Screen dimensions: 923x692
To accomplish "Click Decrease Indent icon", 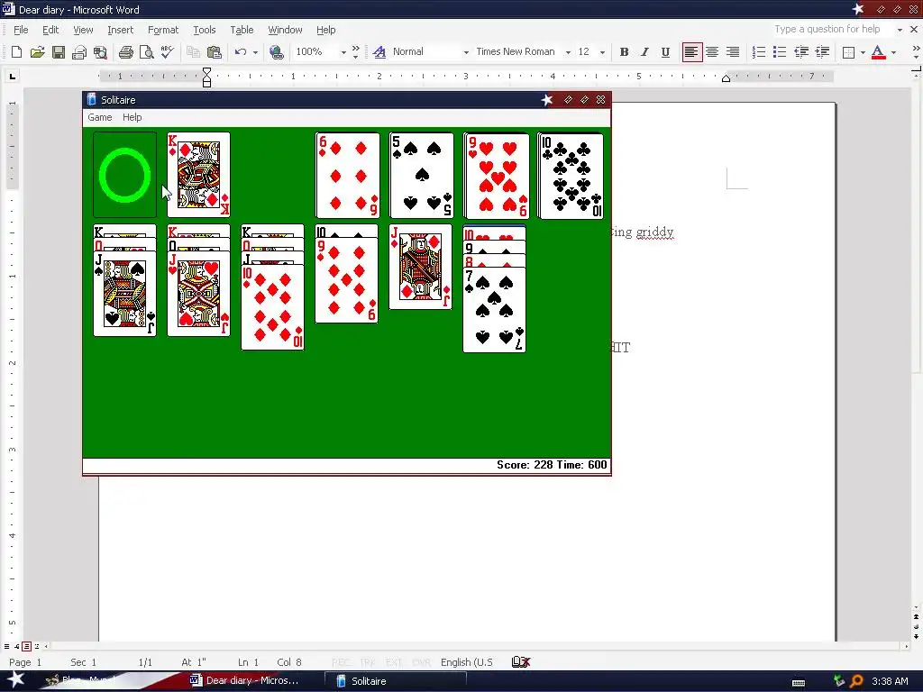I will (x=801, y=51).
